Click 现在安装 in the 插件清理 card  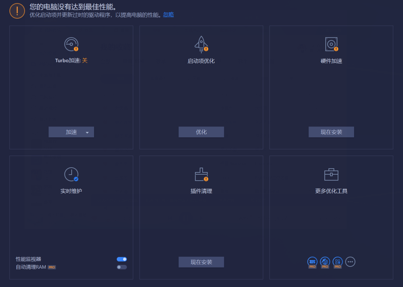pos(201,262)
